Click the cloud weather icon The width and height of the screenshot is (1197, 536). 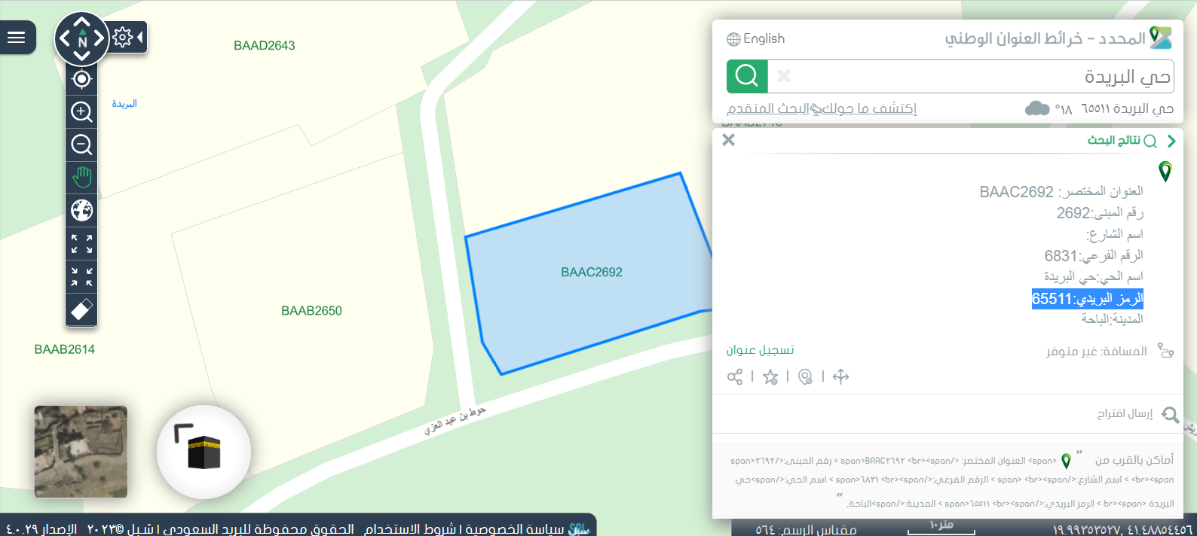pyautogui.click(x=1037, y=108)
